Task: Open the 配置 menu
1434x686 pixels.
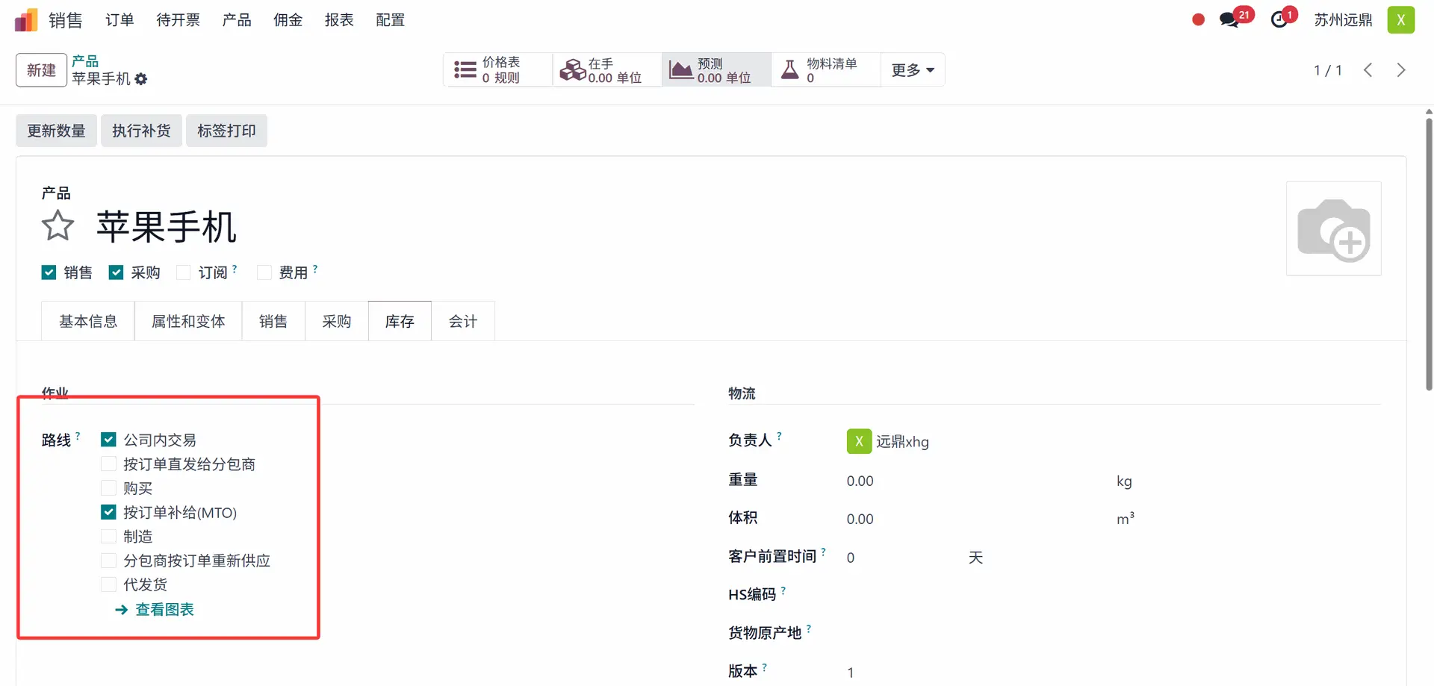Action: [390, 20]
